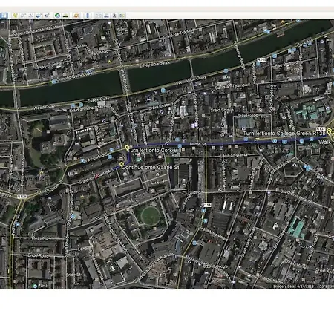Click the 'Dame St' road label

pyautogui.click(x=197, y=144)
